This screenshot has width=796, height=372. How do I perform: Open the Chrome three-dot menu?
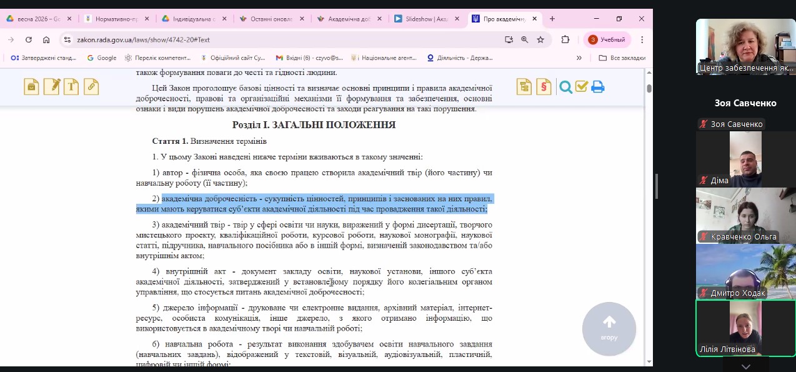tap(640, 39)
